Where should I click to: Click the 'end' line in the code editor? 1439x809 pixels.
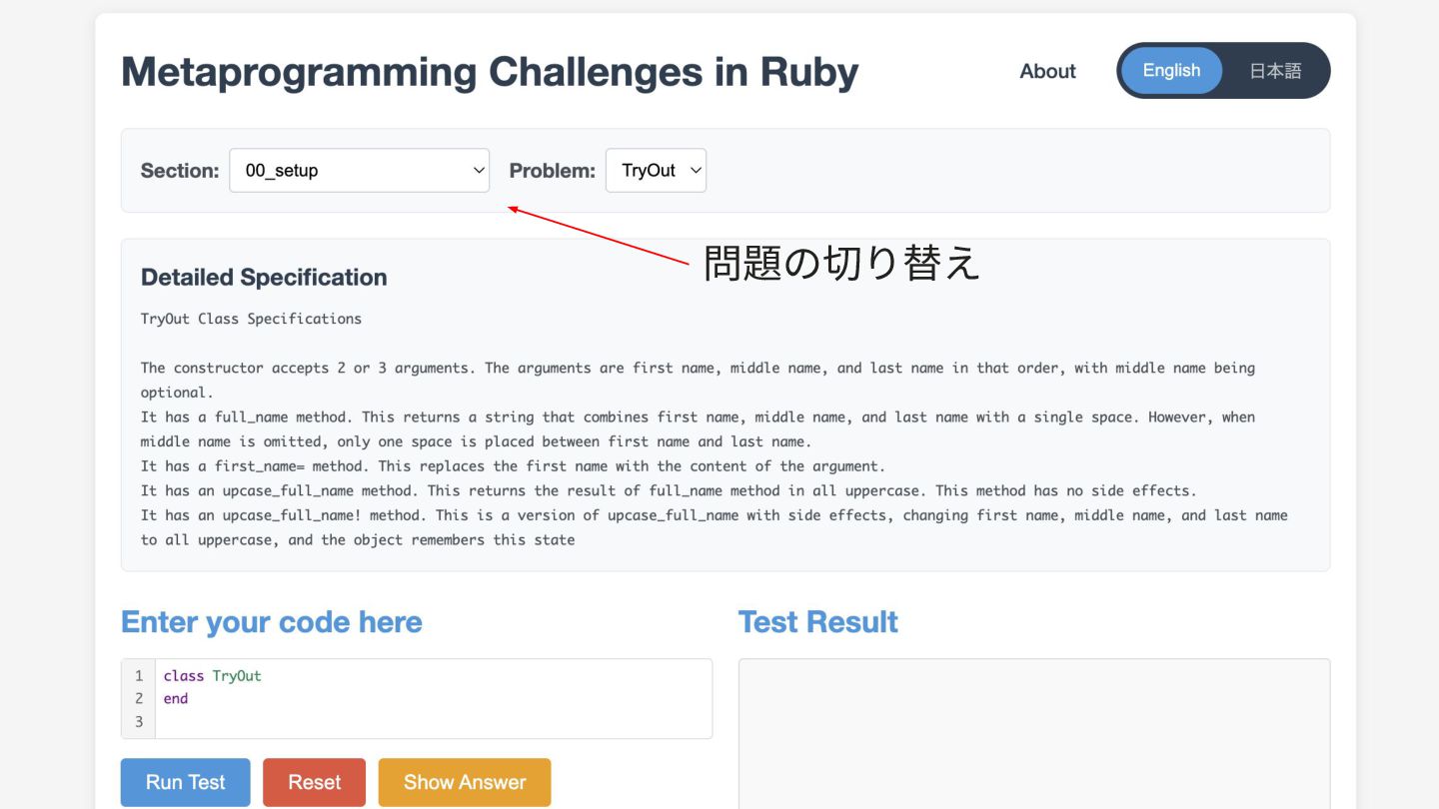tap(176, 699)
